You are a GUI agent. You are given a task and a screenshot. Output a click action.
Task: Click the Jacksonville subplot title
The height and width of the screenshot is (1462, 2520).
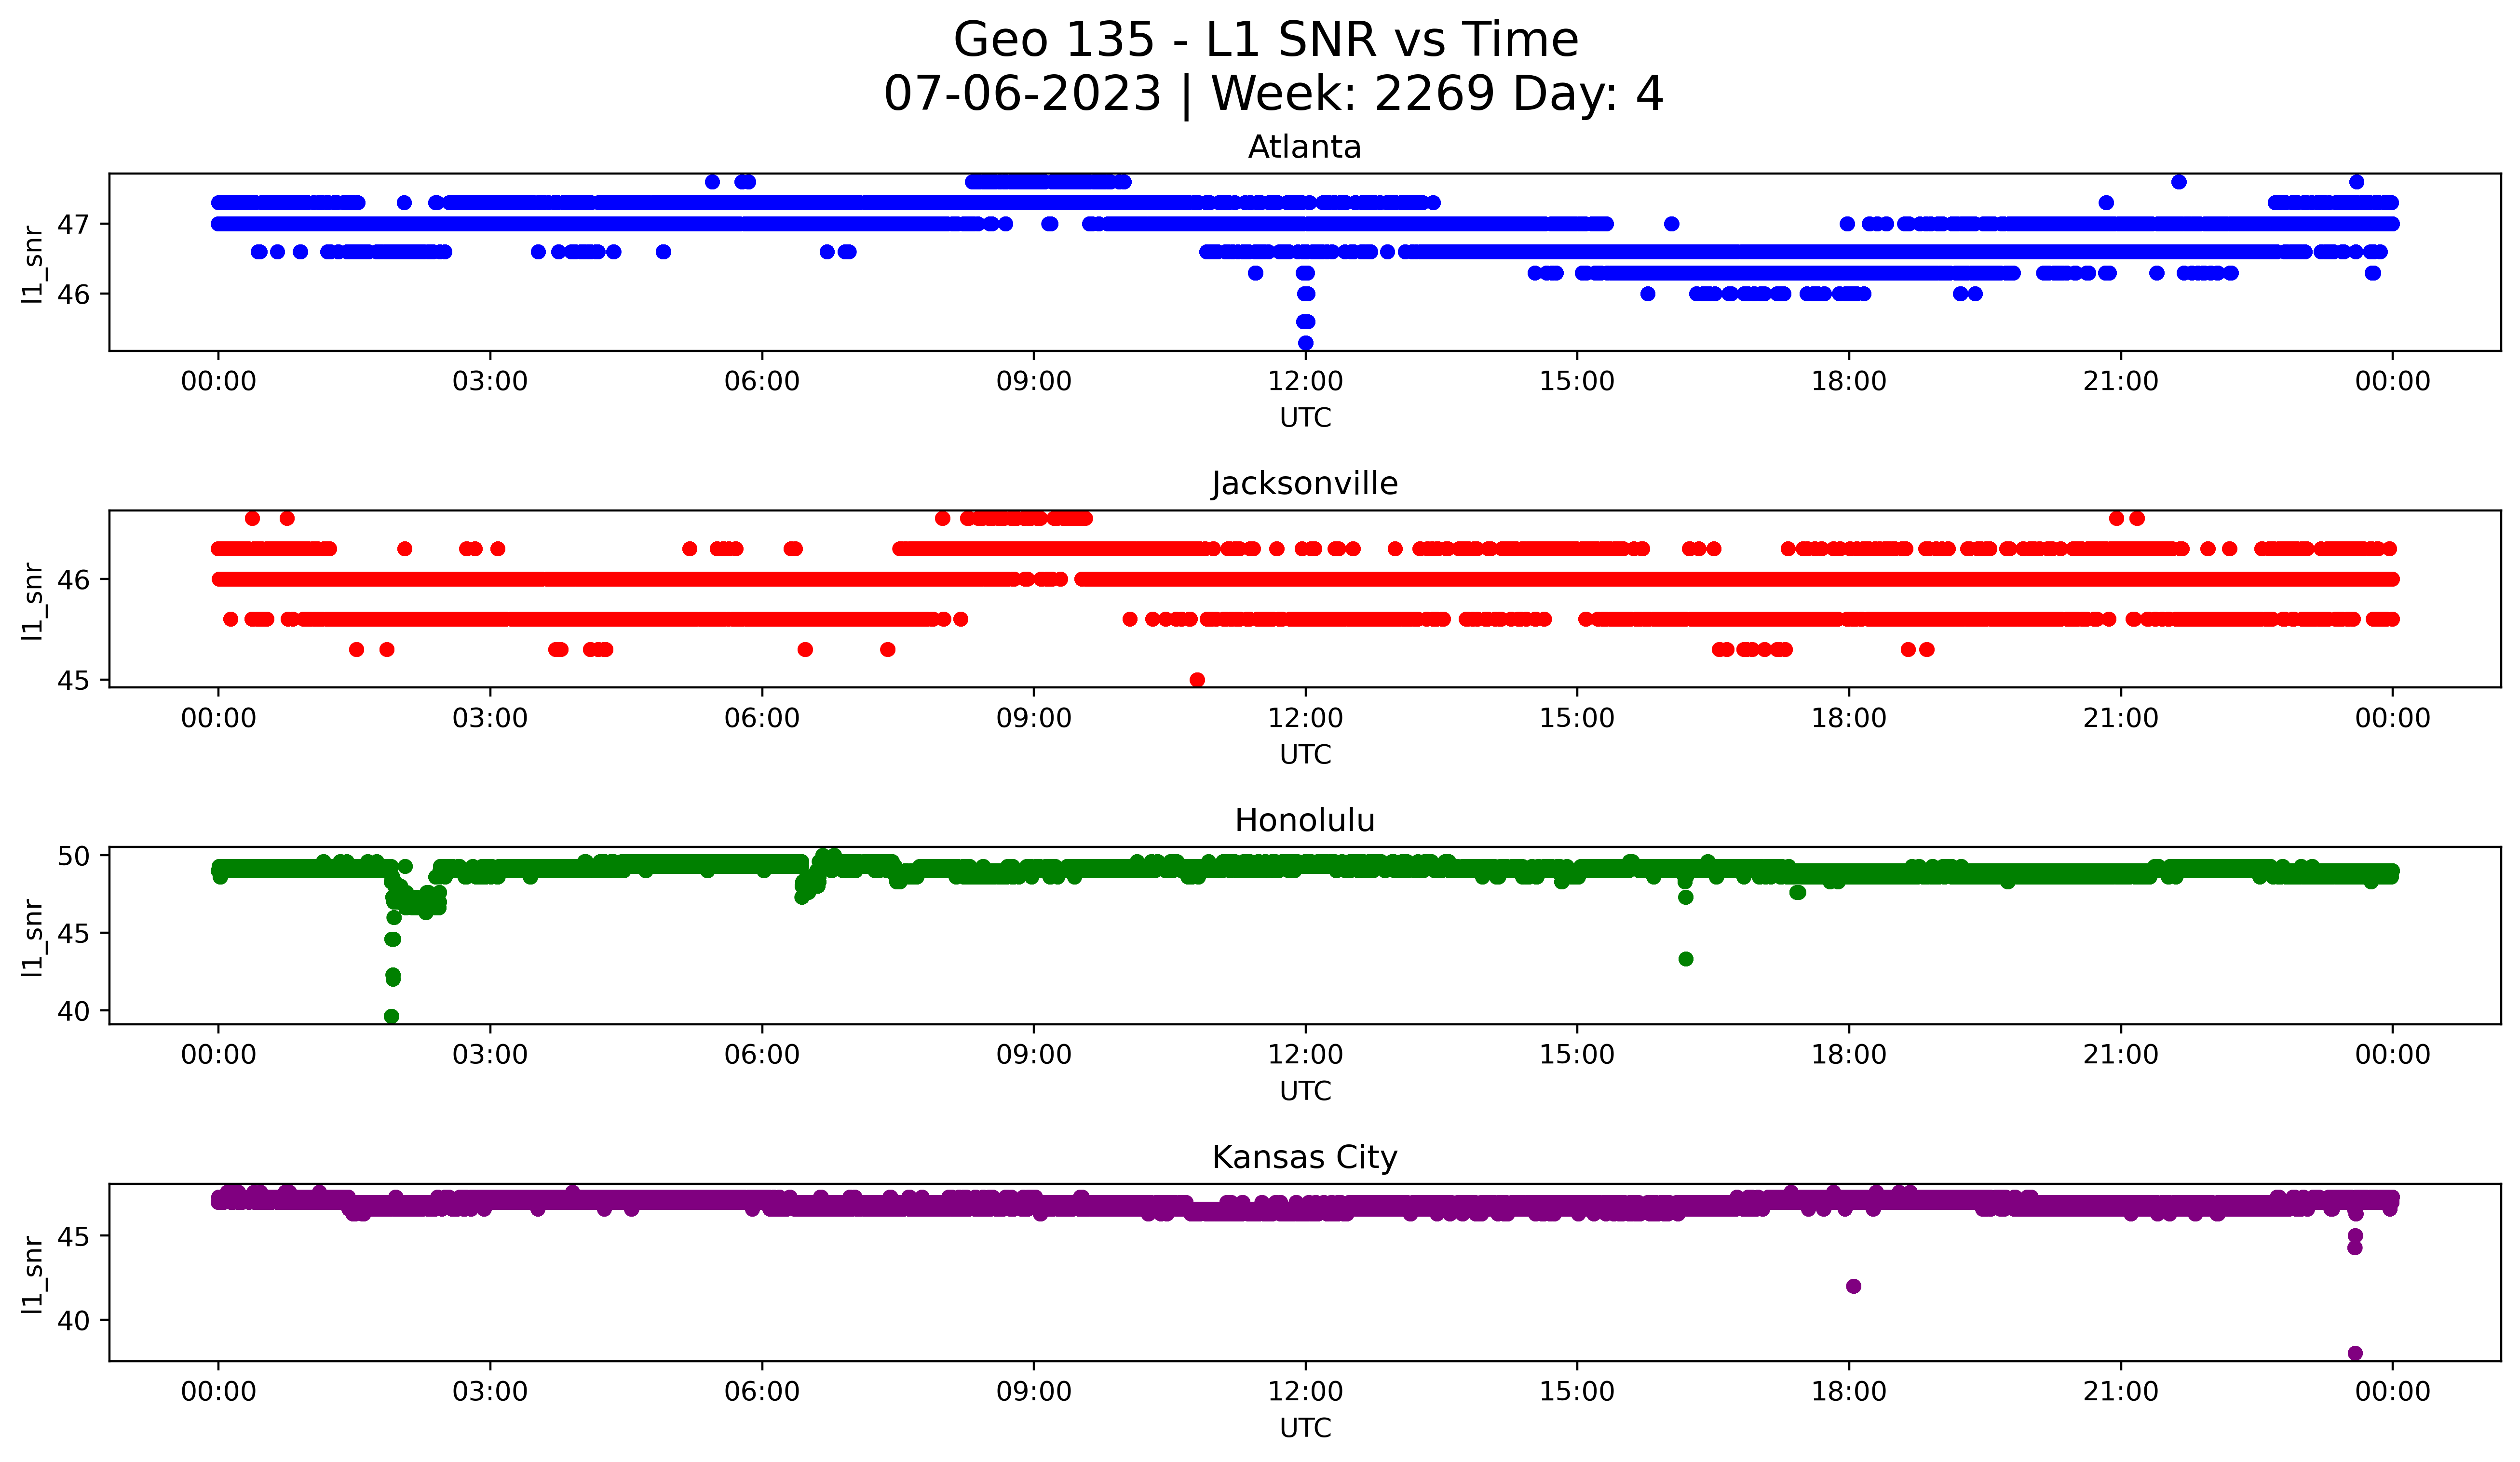coord(1304,483)
